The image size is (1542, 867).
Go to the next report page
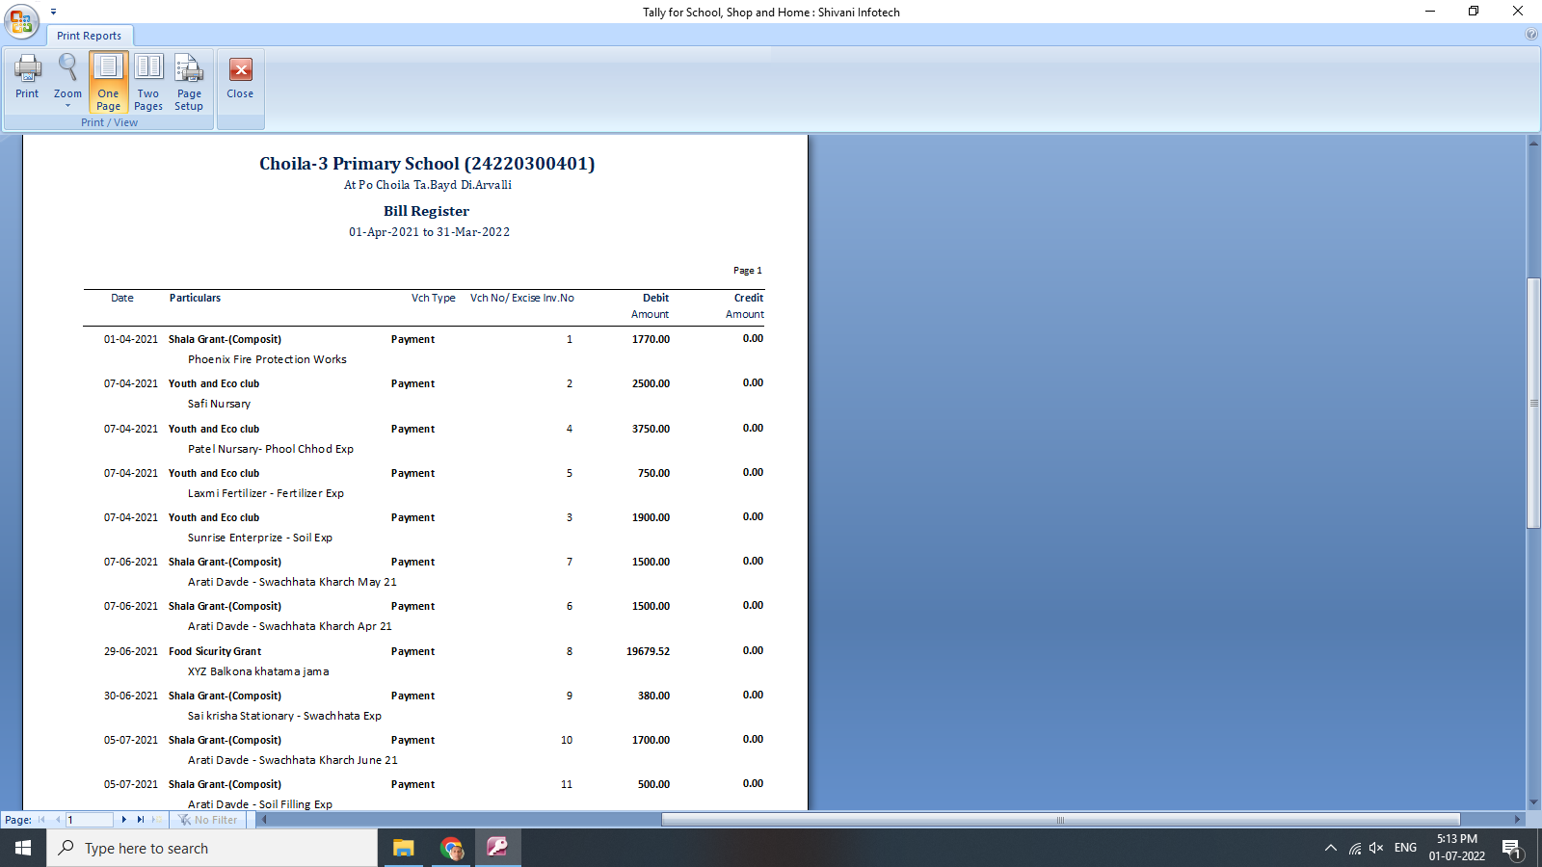123,819
